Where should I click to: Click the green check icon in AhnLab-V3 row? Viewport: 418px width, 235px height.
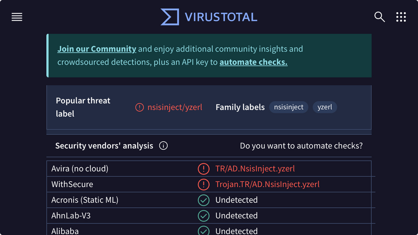pos(204,216)
